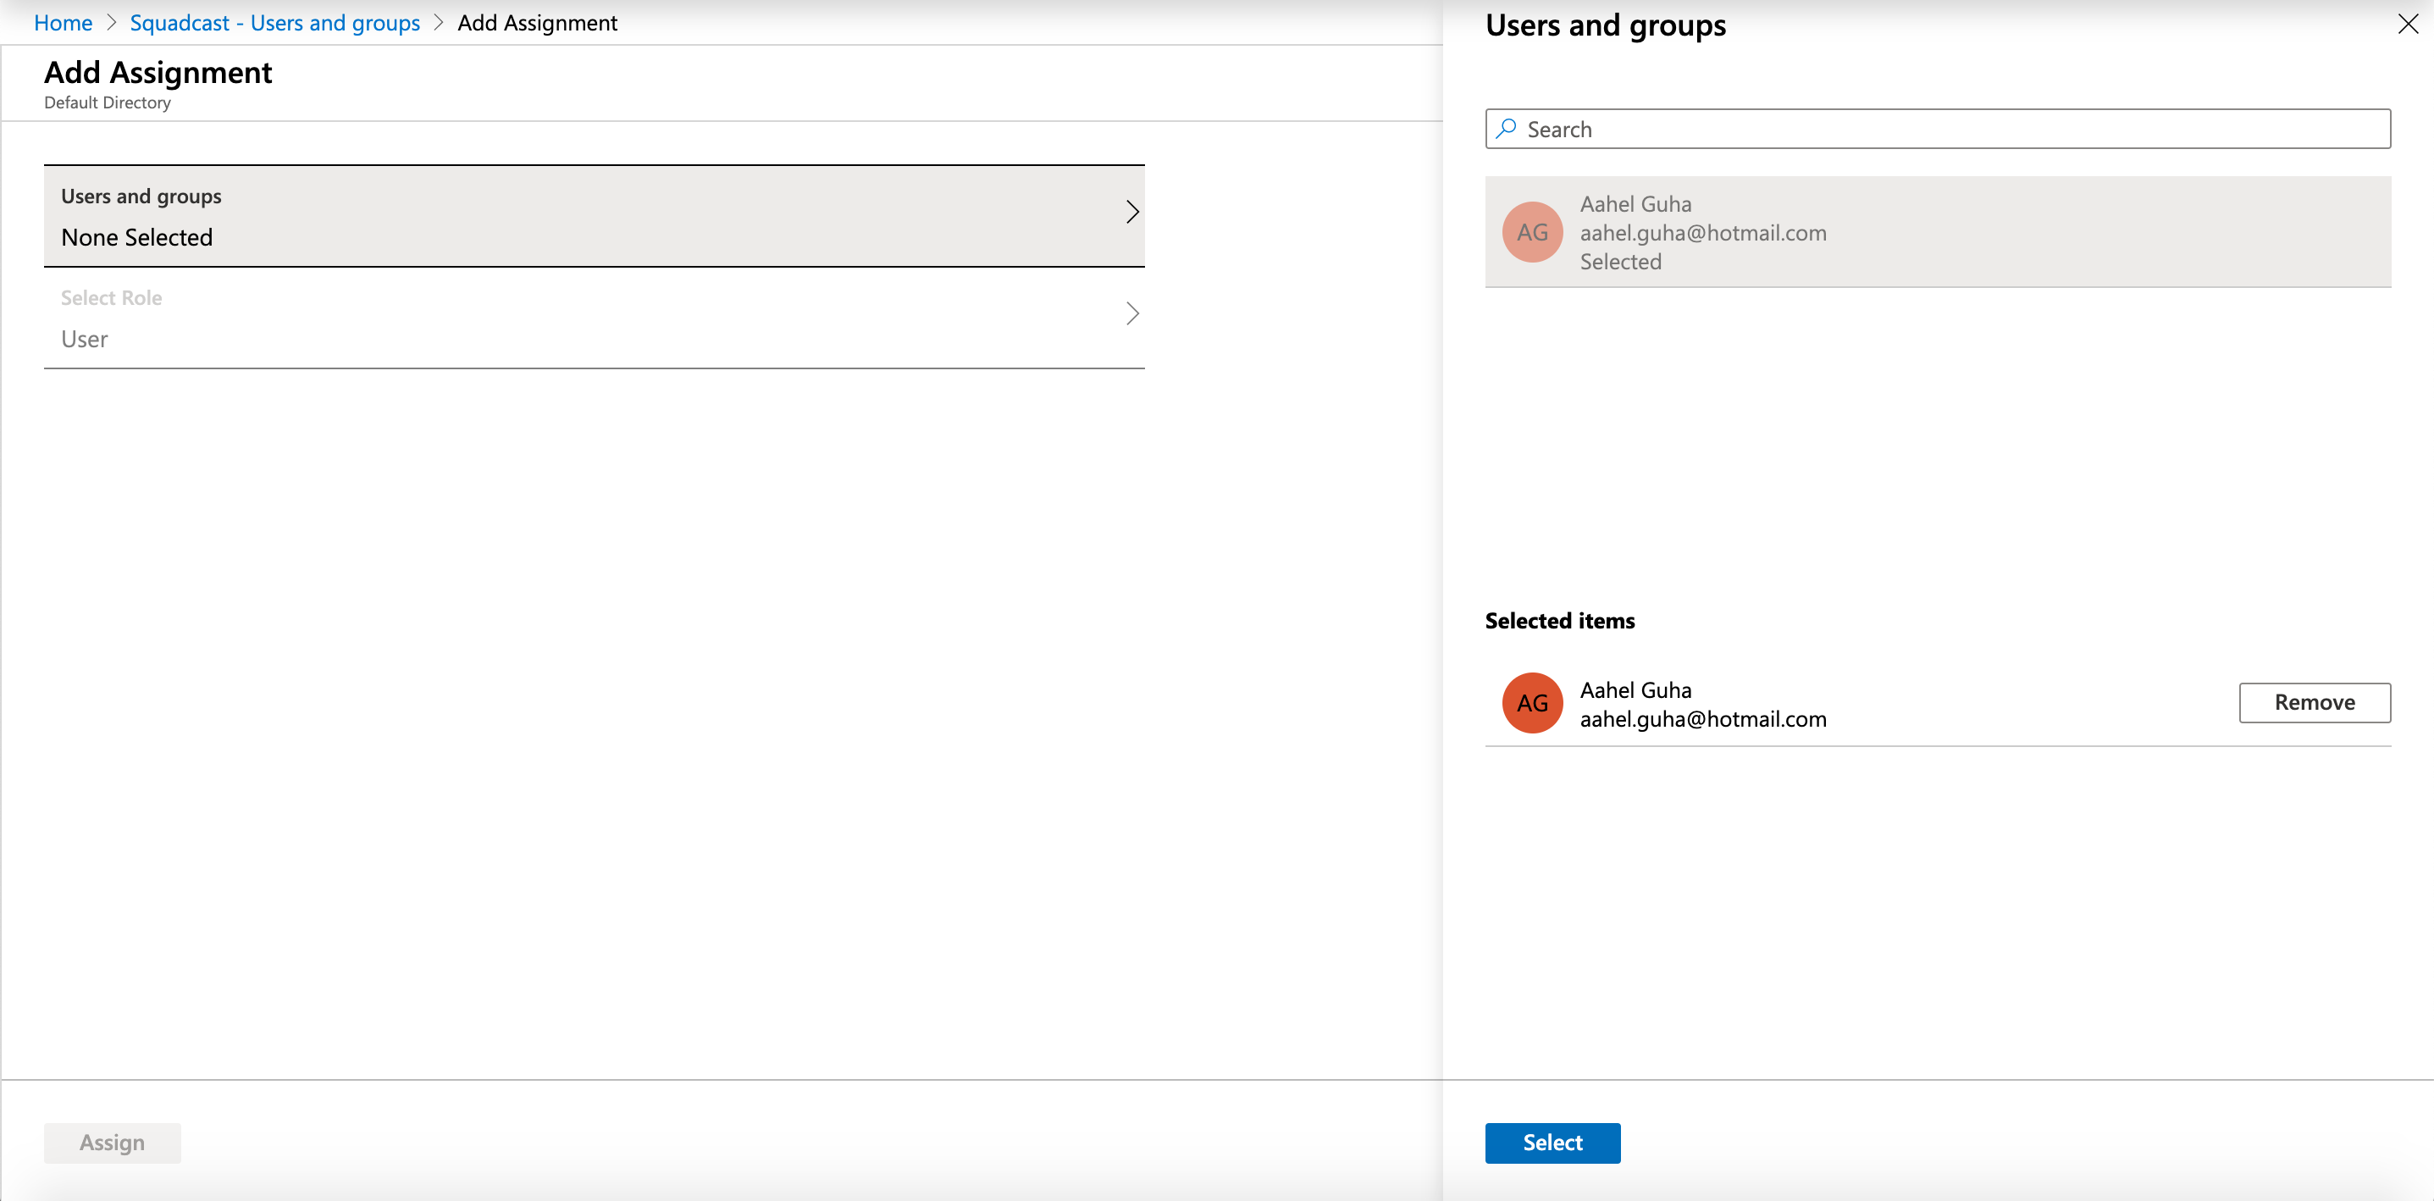Image resolution: width=2434 pixels, height=1201 pixels.
Task: Click AG avatar under Selected items
Action: coord(1532,703)
